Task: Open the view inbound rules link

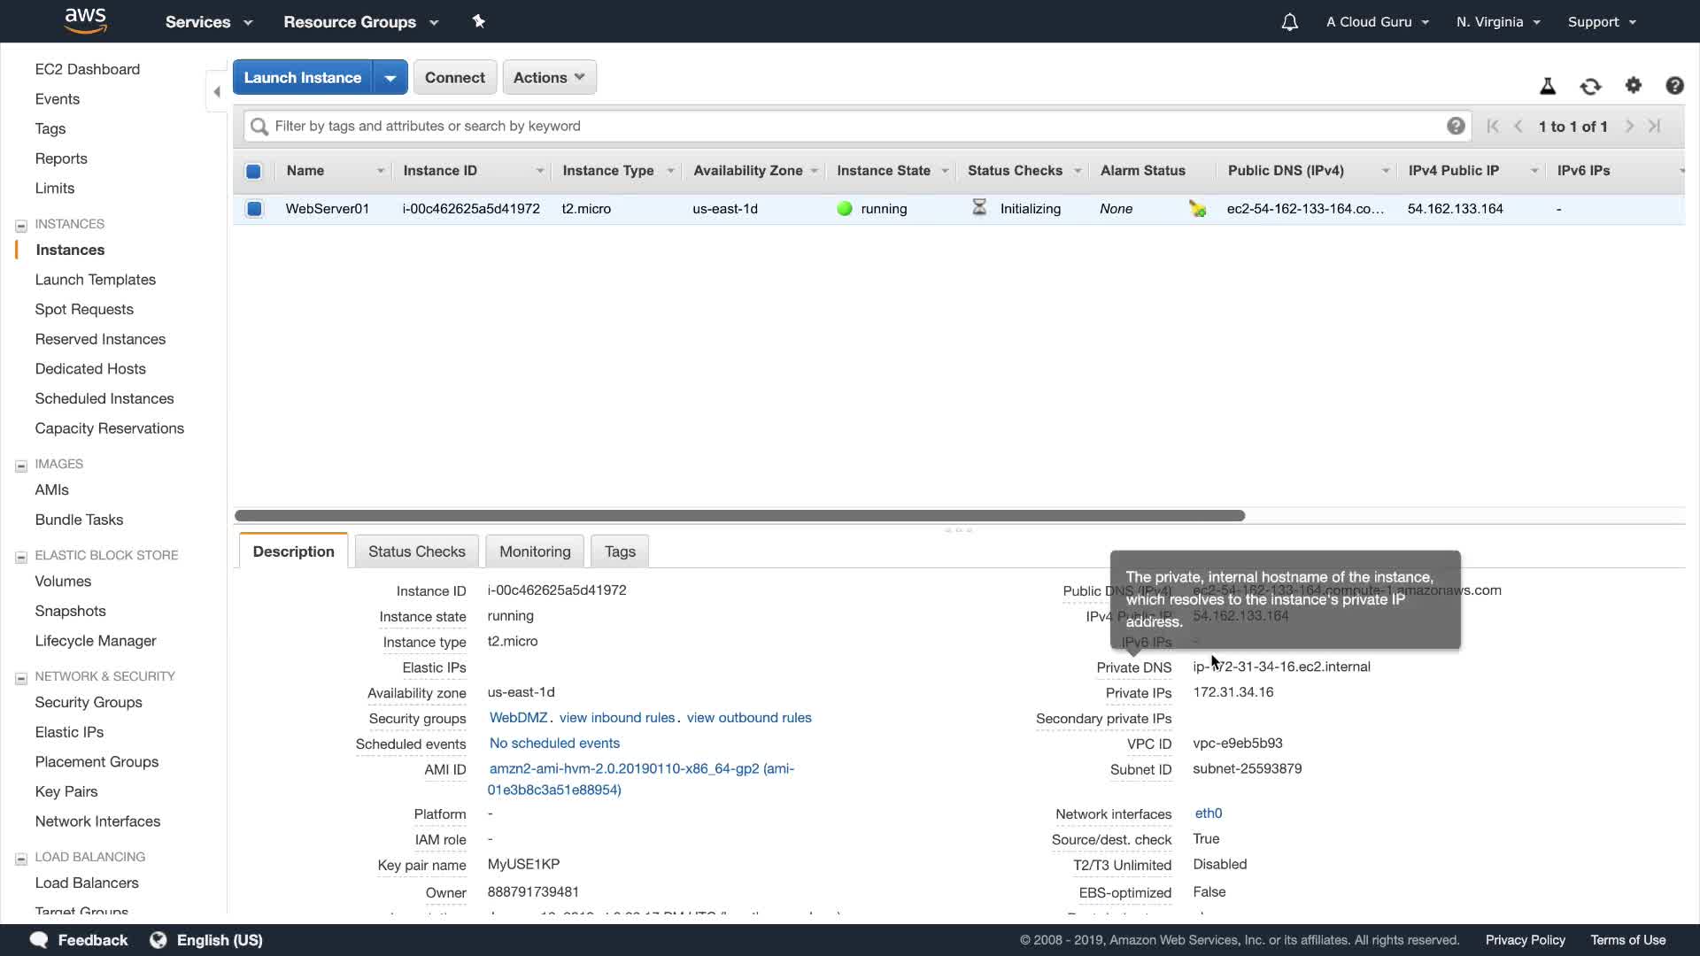Action: 616,718
